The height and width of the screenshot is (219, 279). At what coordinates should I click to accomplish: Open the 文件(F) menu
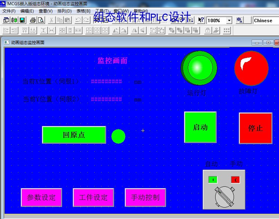[9, 11]
